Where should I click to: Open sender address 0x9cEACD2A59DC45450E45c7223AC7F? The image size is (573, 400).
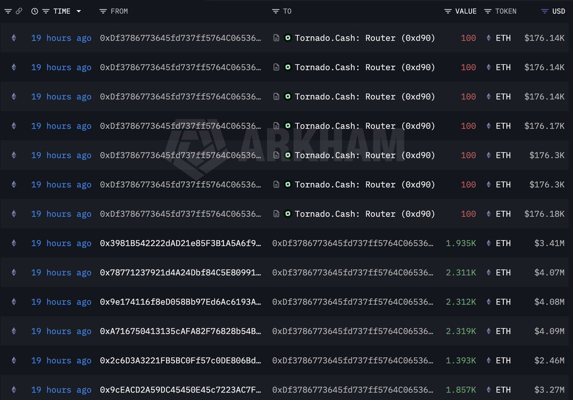tap(180, 390)
